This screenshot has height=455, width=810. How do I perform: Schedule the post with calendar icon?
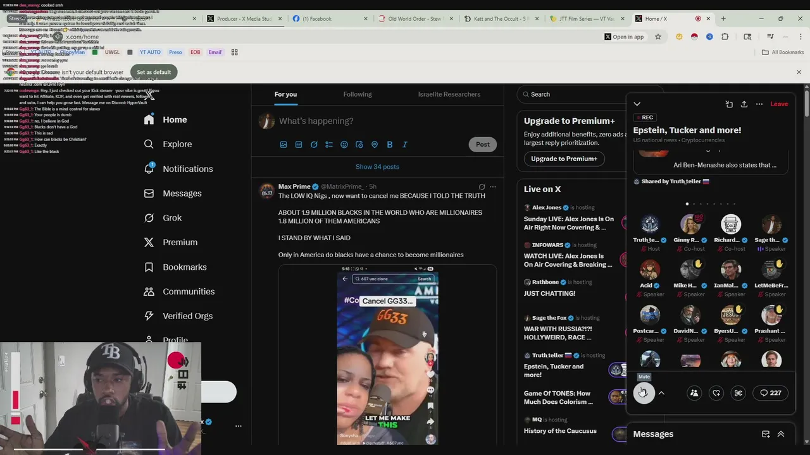tap(359, 145)
